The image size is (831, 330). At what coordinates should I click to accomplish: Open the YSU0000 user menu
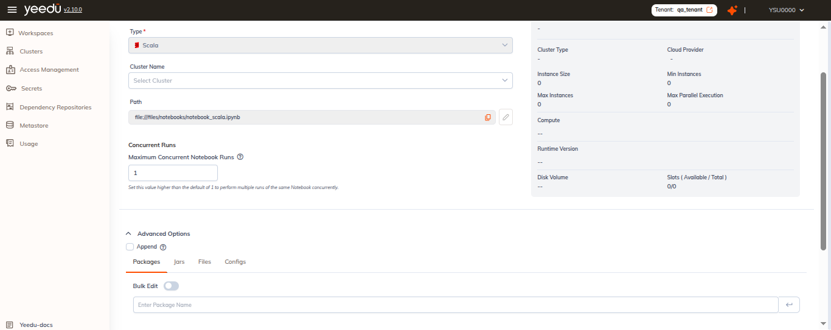pyautogui.click(x=787, y=10)
